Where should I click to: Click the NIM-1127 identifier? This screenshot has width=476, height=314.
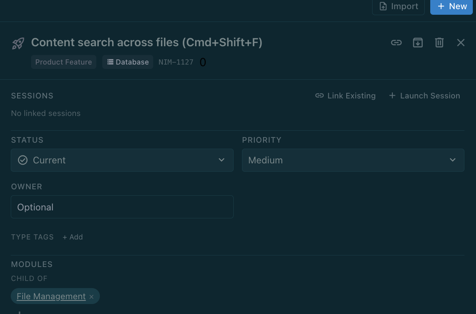176,62
